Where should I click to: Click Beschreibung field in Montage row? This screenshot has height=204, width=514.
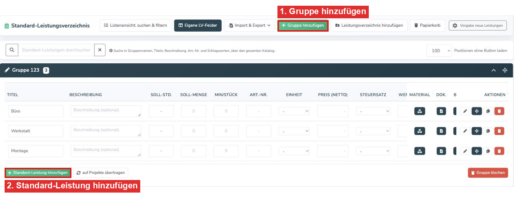click(x=106, y=151)
